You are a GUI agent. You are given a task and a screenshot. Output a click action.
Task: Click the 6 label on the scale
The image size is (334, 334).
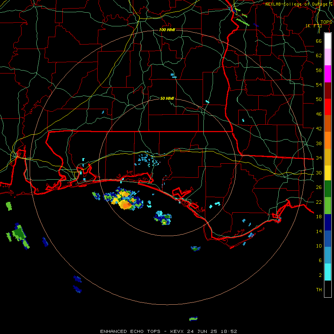pyautogui.click(x=320, y=261)
